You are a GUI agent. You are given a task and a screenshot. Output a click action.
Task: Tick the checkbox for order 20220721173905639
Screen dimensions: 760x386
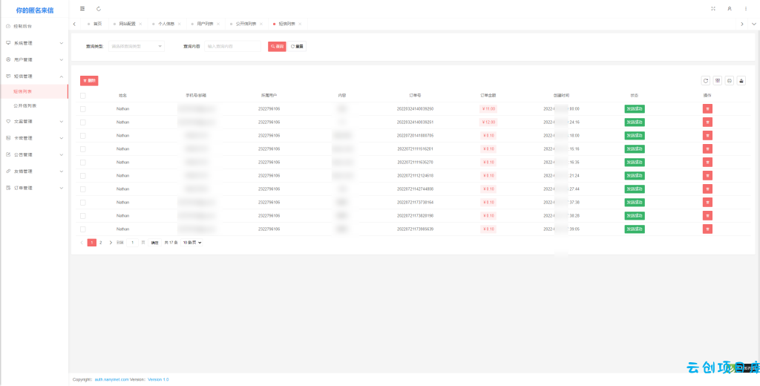(x=83, y=229)
